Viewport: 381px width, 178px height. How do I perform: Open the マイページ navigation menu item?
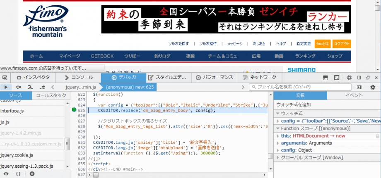point(70,56)
